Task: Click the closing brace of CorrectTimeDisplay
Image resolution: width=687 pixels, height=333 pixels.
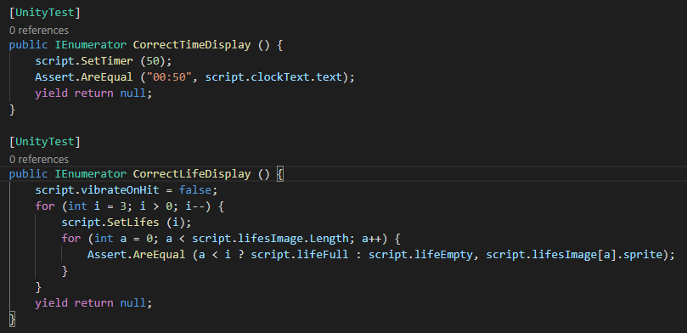Action: (12, 110)
